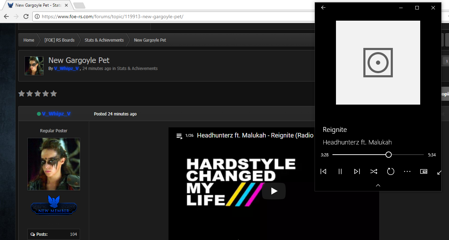Maximize the music player window
This screenshot has width=449, height=240.
(x=417, y=8)
